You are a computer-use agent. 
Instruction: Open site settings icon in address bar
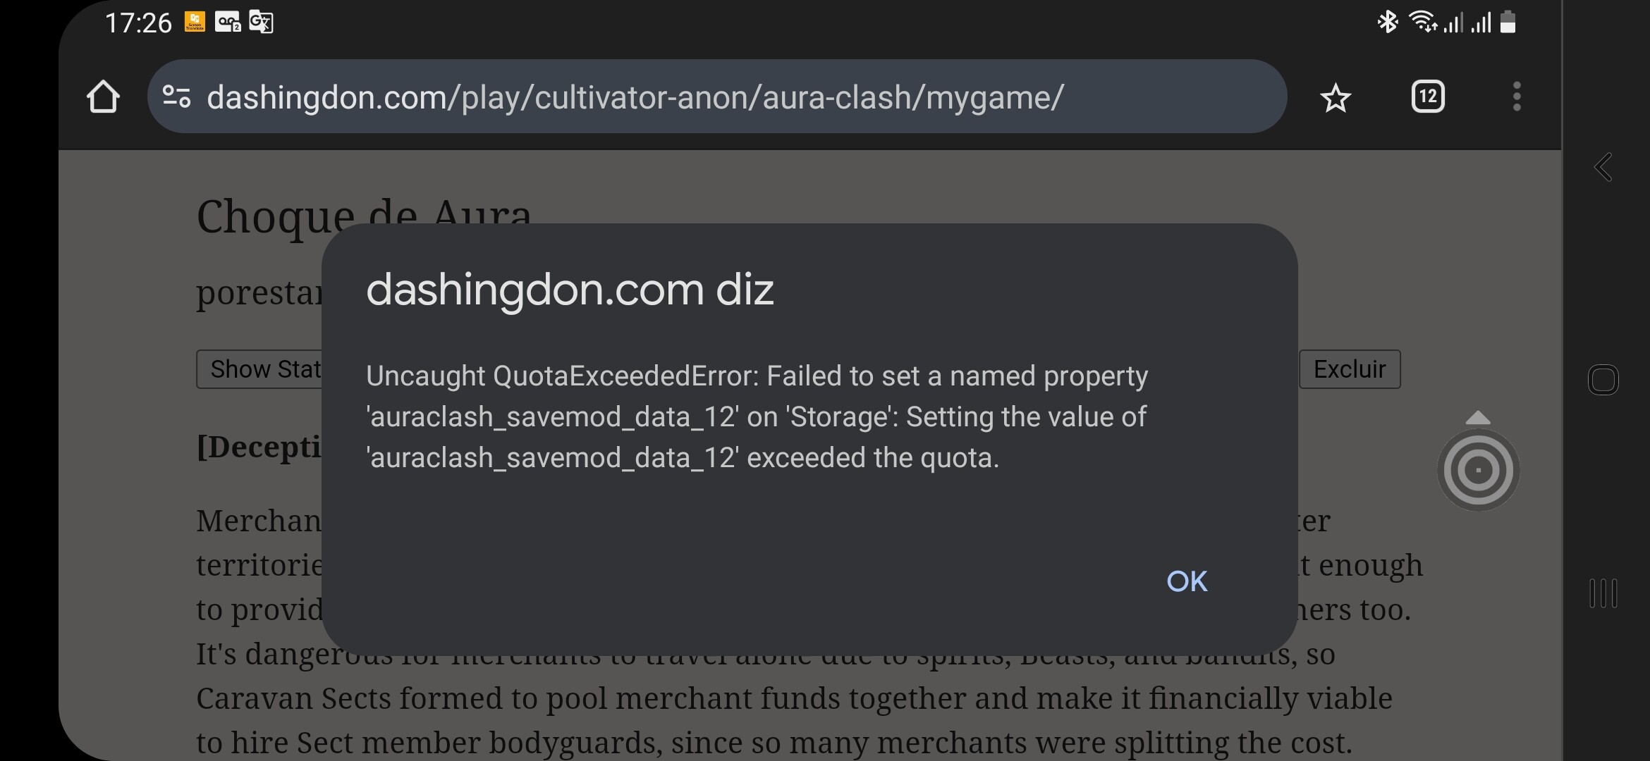point(176,97)
